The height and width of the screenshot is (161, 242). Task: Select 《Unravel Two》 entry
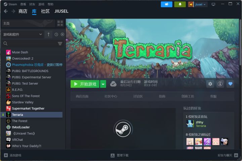34,133
